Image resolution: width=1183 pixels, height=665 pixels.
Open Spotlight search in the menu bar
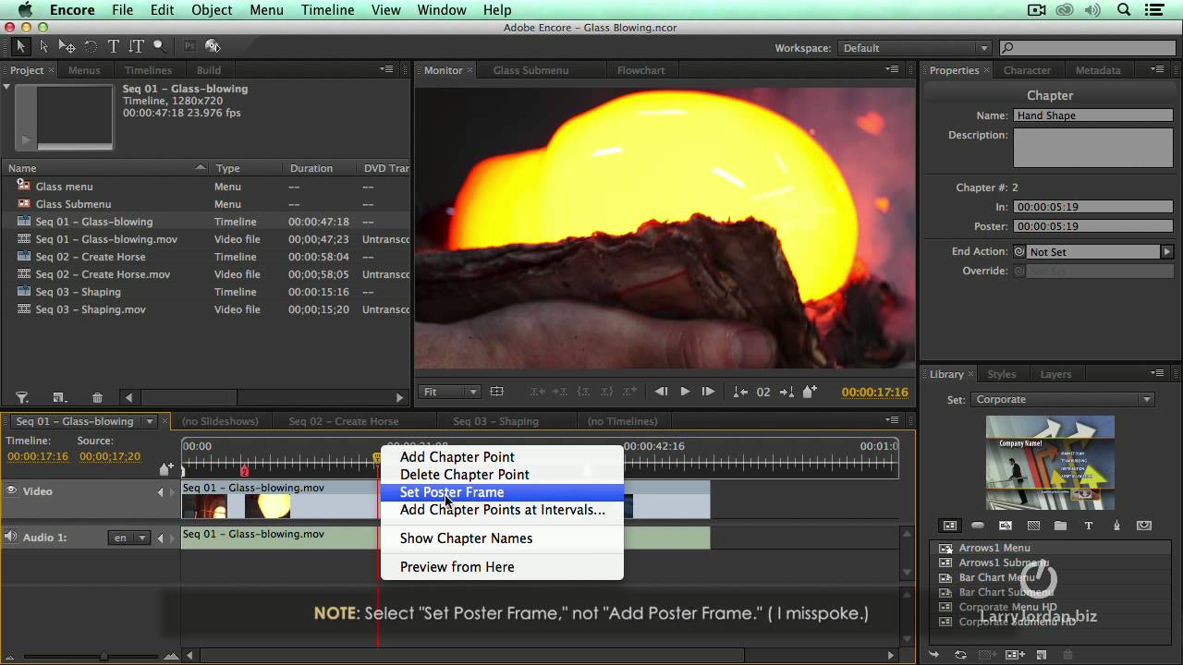click(x=1125, y=10)
